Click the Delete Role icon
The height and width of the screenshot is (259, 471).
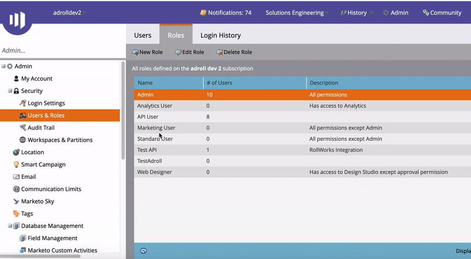220,52
